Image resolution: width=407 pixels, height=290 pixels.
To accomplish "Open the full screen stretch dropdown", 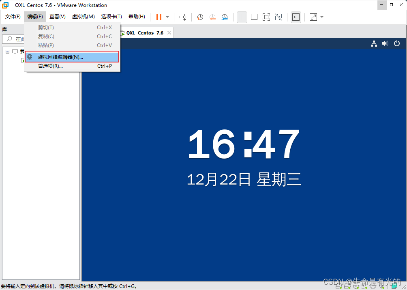I will (x=321, y=17).
